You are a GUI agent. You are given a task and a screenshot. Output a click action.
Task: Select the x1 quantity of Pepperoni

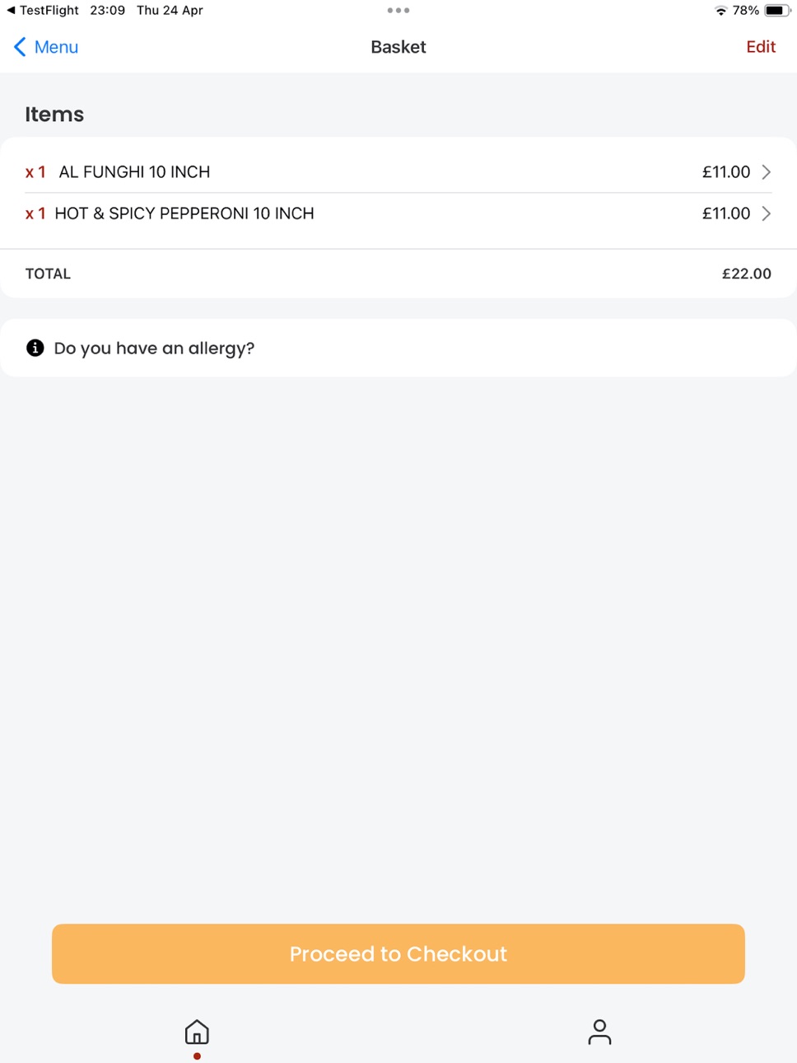click(35, 213)
